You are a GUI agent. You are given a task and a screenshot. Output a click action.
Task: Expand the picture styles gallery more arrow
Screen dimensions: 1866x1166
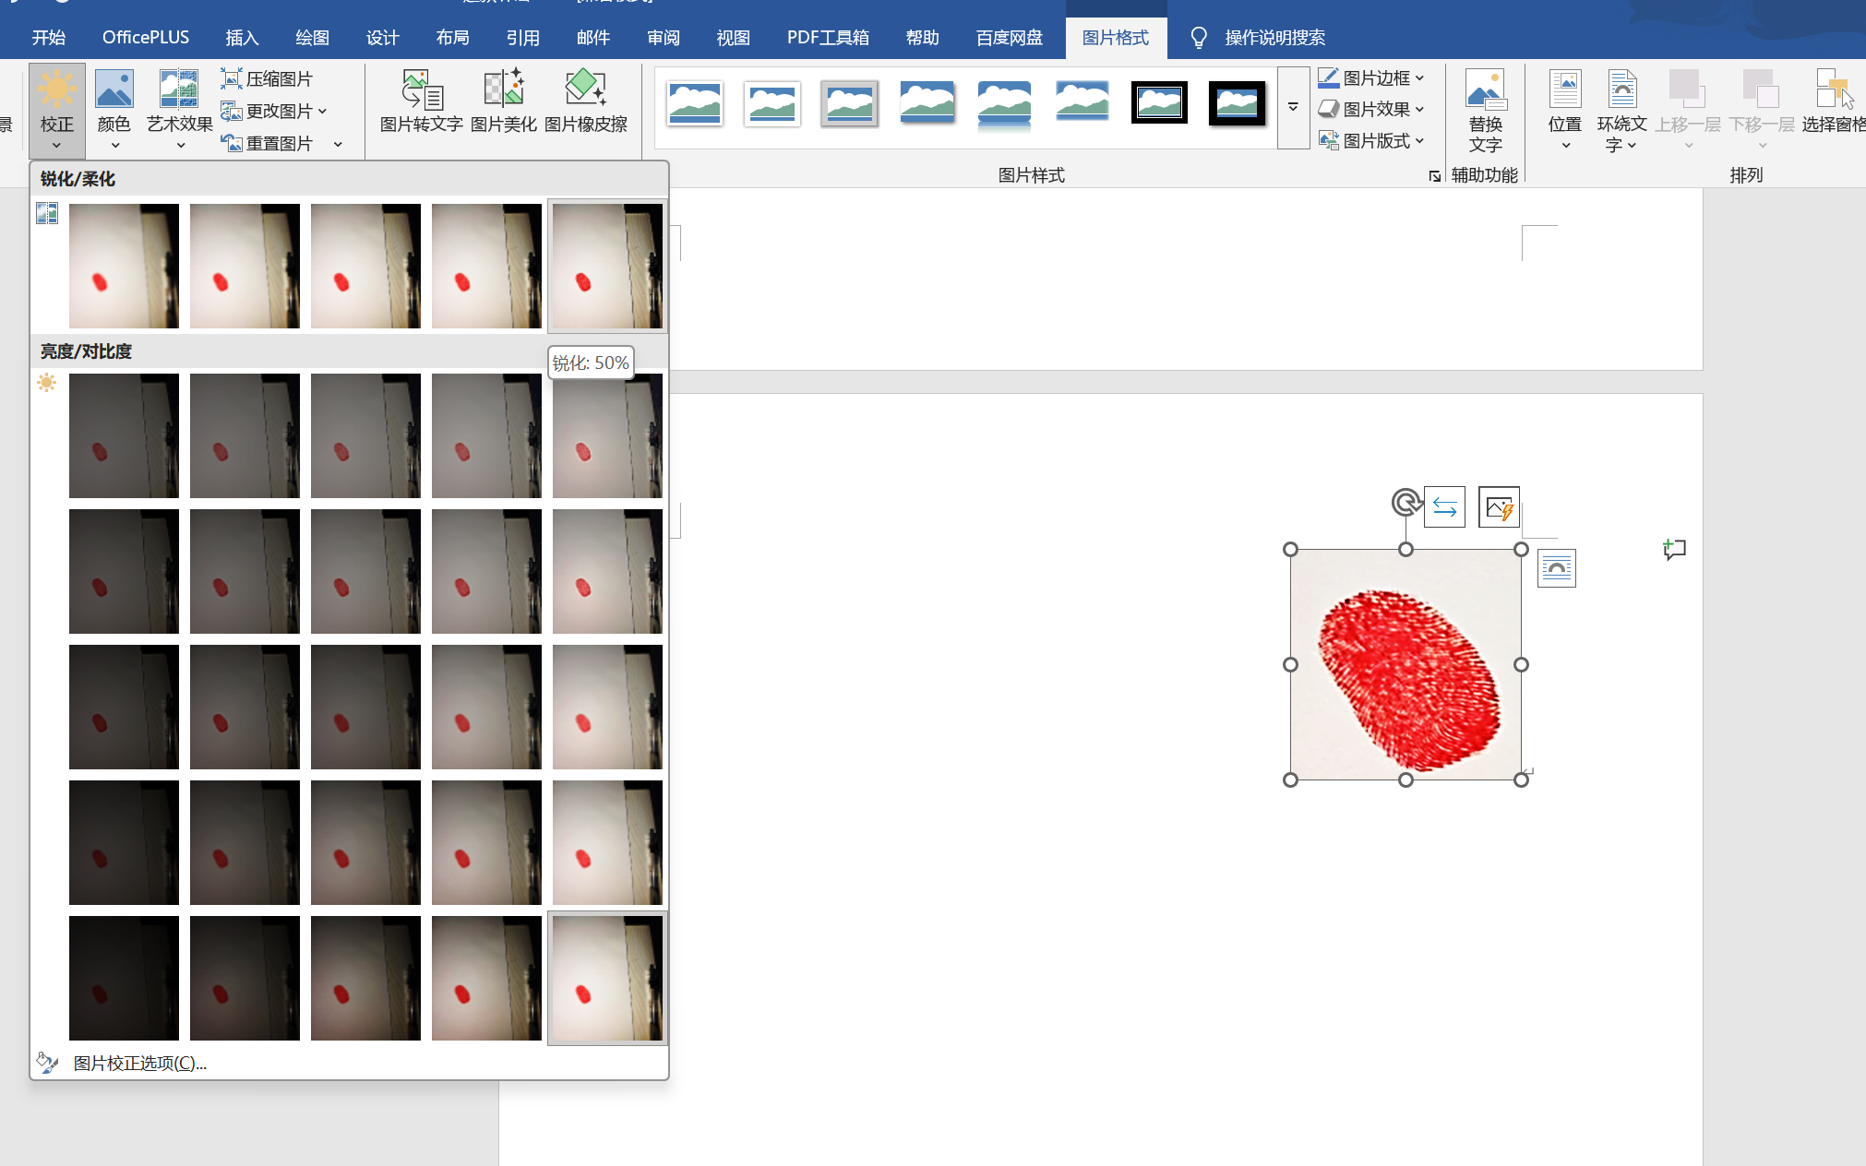click(1293, 107)
